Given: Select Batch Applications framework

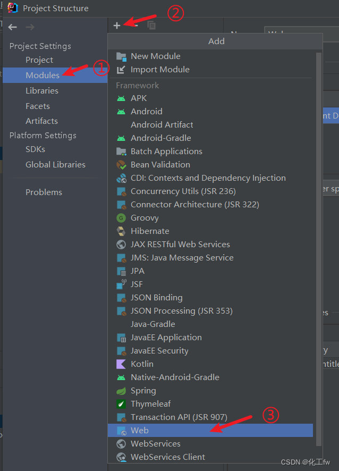Looking at the screenshot, I should click(x=167, y=151).
